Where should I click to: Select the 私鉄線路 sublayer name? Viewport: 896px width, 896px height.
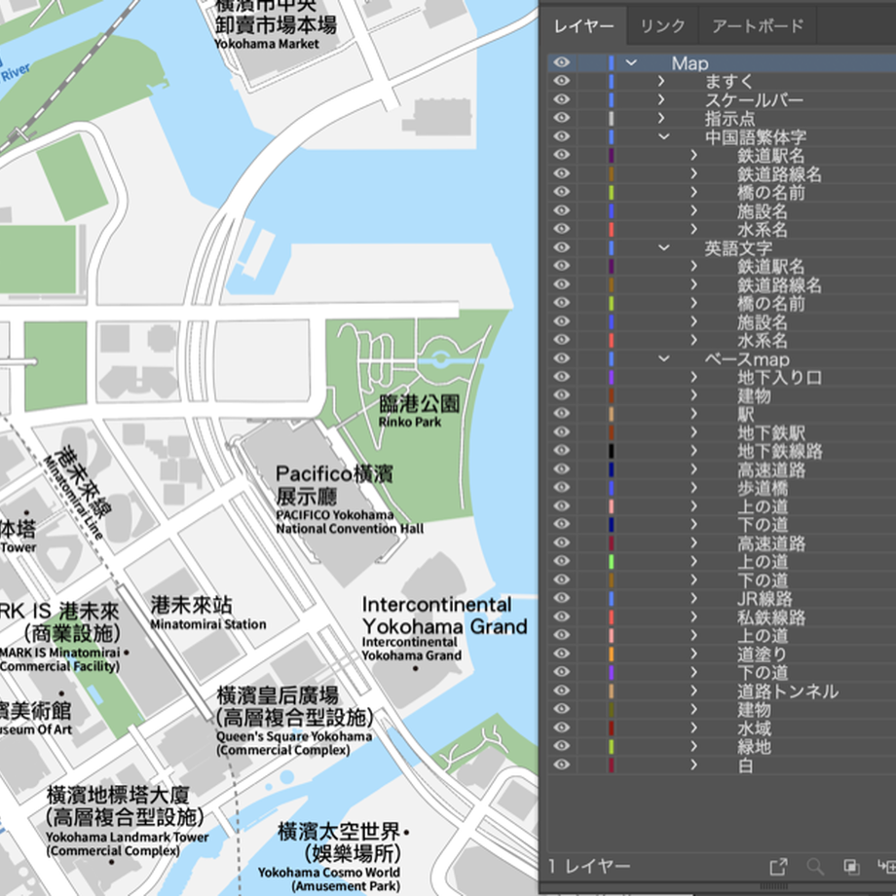click(771, 617)
